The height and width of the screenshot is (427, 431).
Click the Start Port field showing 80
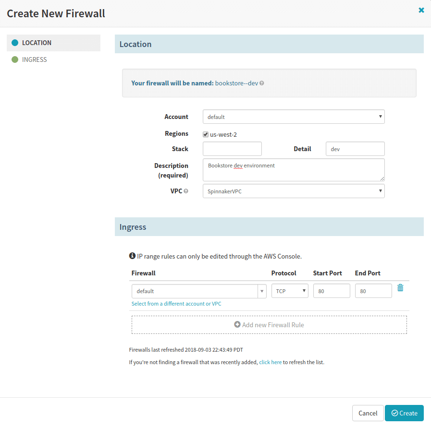point(332,290)
